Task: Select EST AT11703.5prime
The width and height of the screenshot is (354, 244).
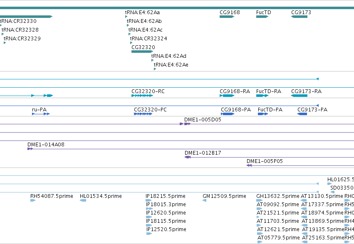Action: [259, 225]
